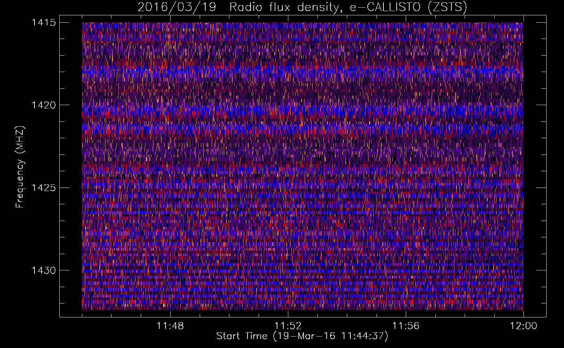Click the 'Start Time (19-Mar-16 11:44:37)' axis caption
The width and height of the screenshot is (564, 348).
[302, 336]
